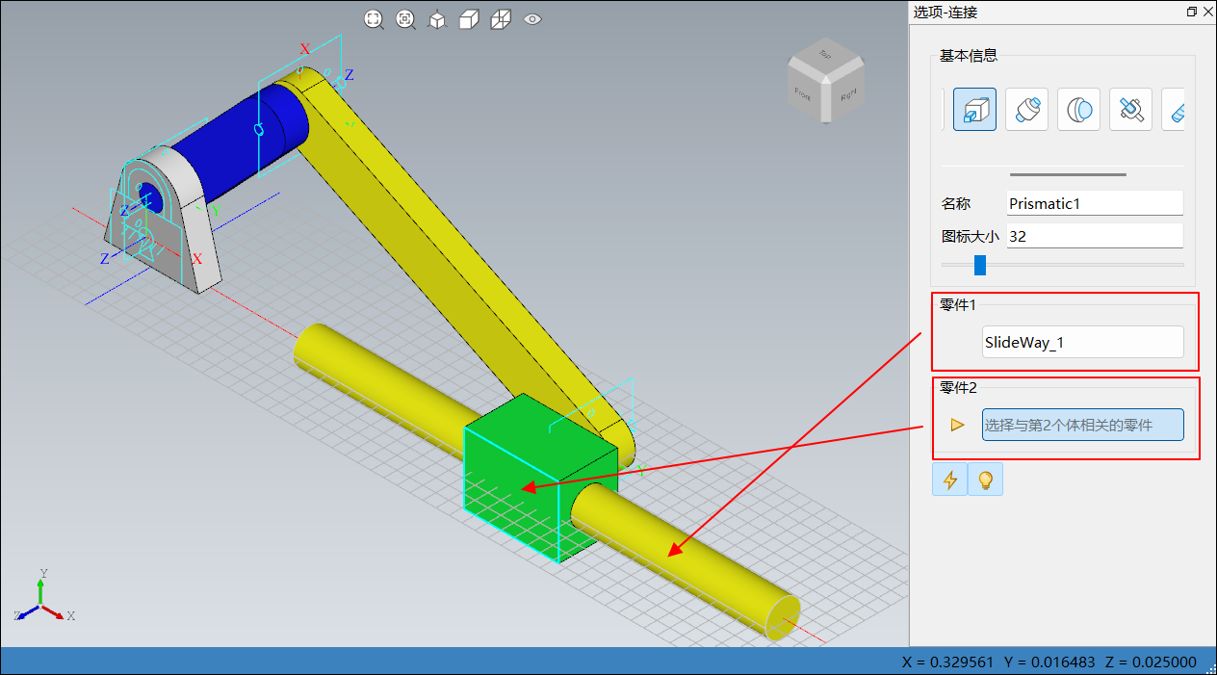
Task: Enable the wireframe cube display mode
Action: (x=501, y=19)
